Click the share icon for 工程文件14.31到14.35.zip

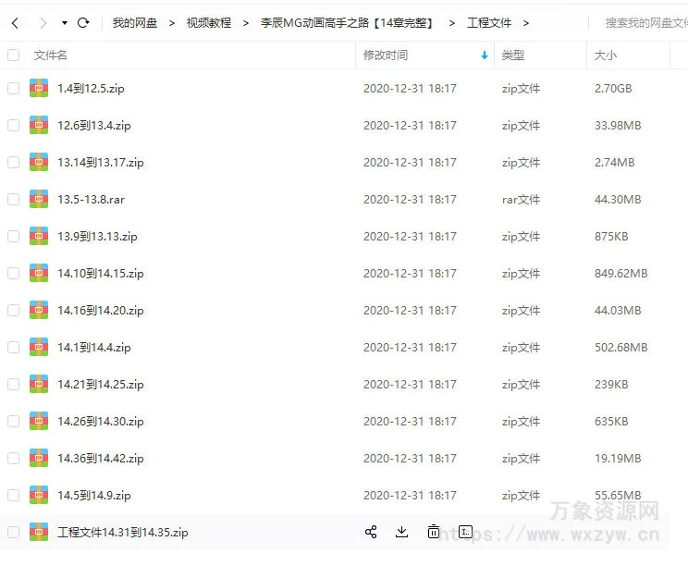click(371, 532)
